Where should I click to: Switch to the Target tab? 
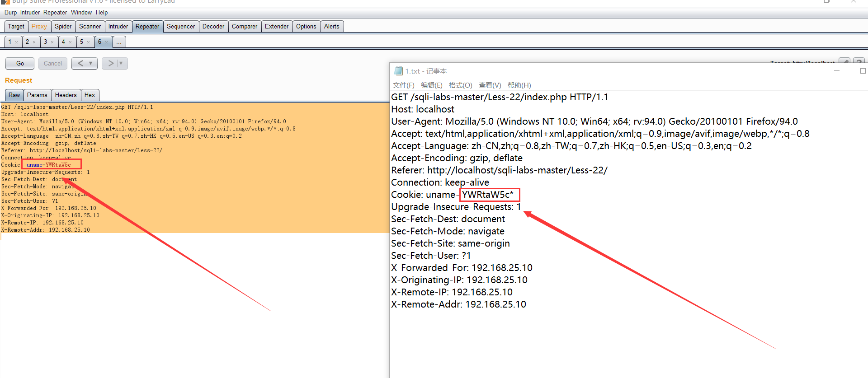[x=16, y=26]
